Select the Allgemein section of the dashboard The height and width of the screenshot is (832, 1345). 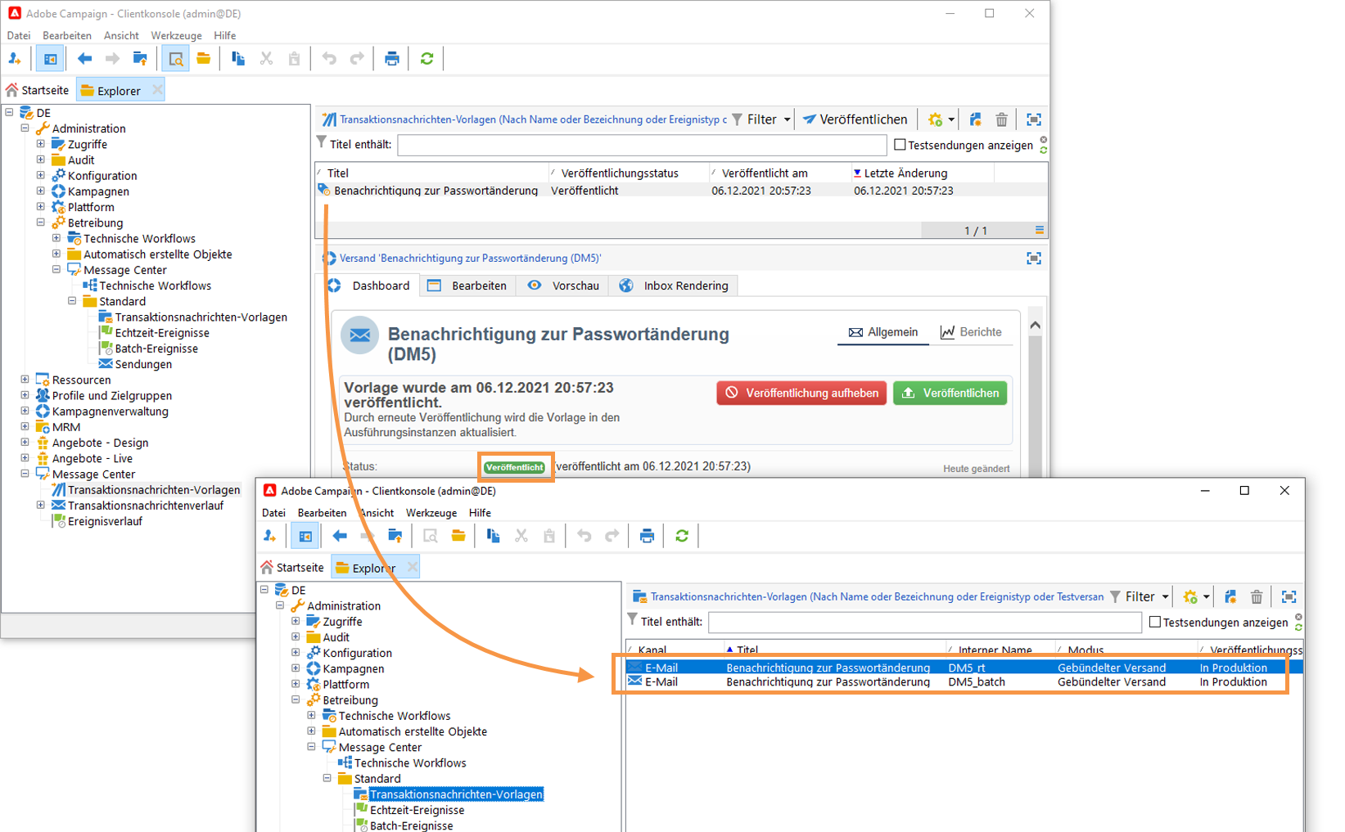[883, 332]
